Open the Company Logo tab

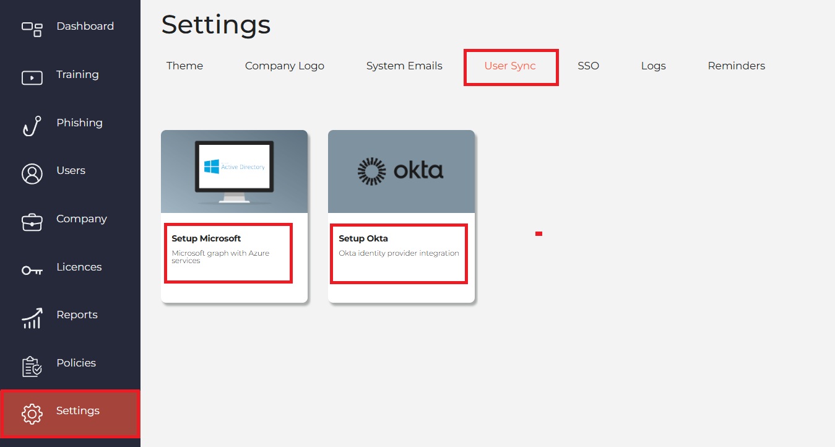pos(285,66)
